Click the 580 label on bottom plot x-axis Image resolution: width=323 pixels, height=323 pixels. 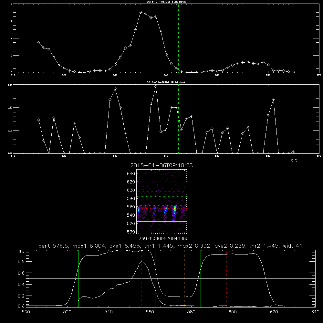click(x=191, y=312)
